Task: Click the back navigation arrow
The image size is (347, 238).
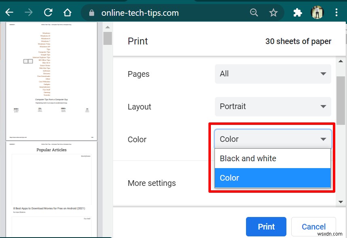Action: (9, 12)
